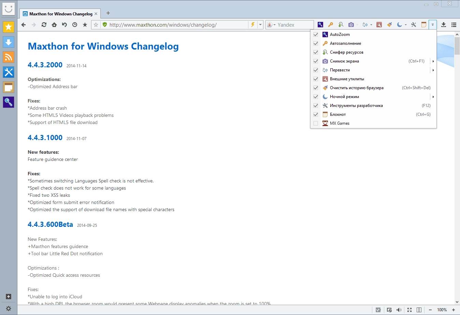Click the 100% zoom level indicator
The image size is (460, 315).
pyautogui.click(x=442, y=310)
